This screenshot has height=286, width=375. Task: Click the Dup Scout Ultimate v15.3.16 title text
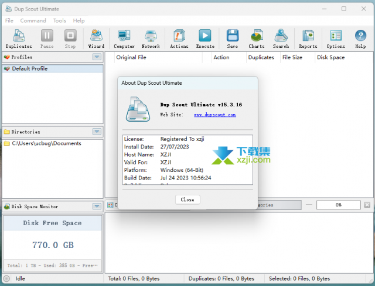[201, 105]
